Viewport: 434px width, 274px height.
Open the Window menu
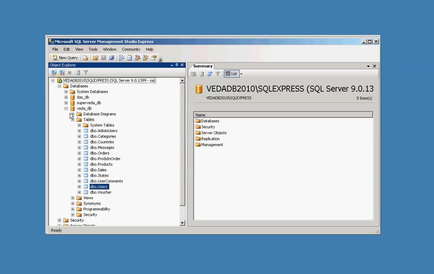click(110, 49)
